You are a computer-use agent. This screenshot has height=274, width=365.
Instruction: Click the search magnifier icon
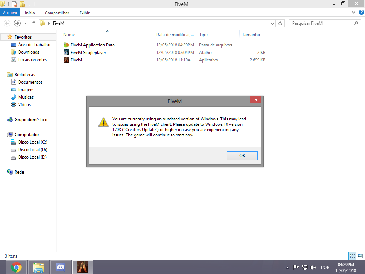pyautogui.click(x=356, y=23)
